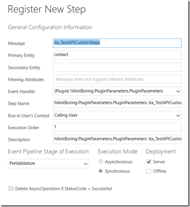The image size is (190, 207).
Task: Click the PreValidation dropdown chevron arrow
Action: [x=86, y=164]
